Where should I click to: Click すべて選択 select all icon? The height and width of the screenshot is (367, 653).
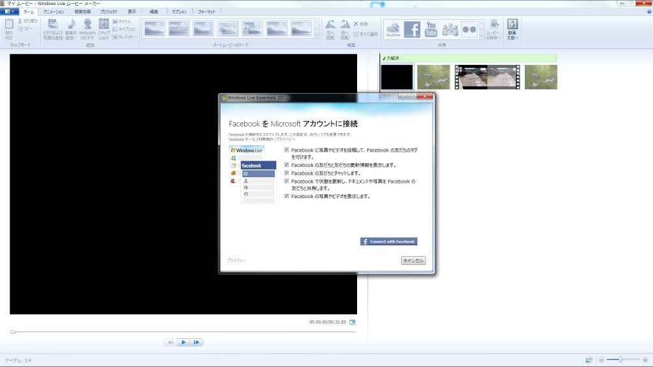pos(356,34)
